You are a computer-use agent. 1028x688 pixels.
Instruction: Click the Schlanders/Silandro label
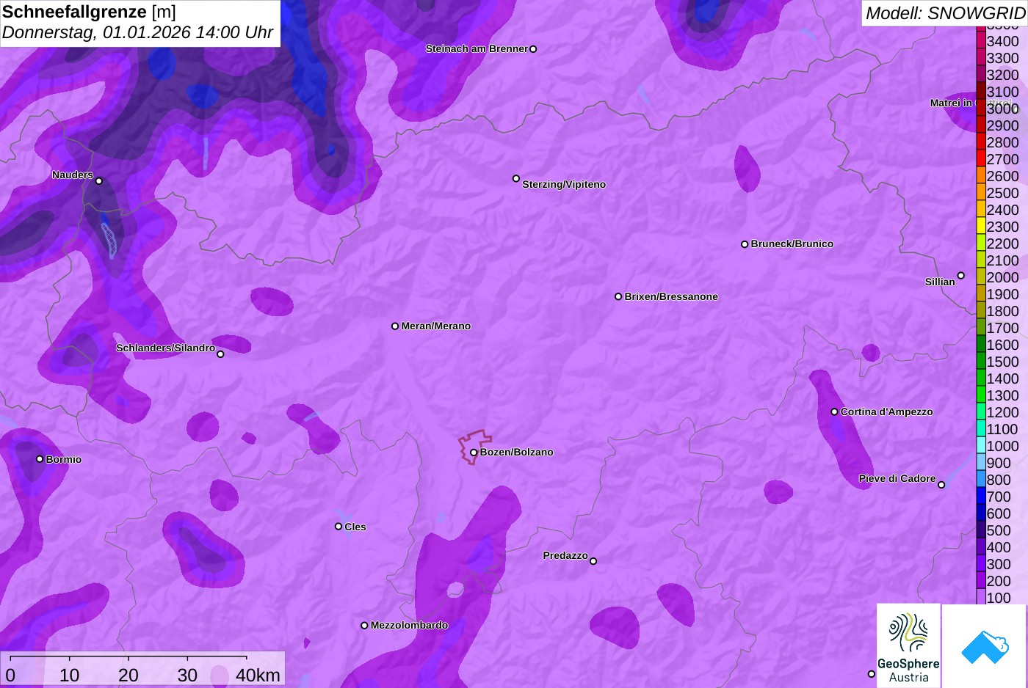coord(165,348)
